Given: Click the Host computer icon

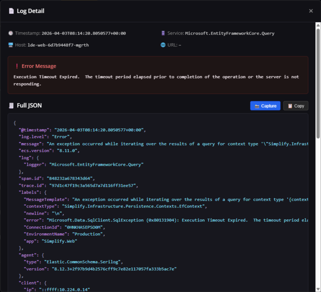Looking at the screenshot, I should (11, 45).
